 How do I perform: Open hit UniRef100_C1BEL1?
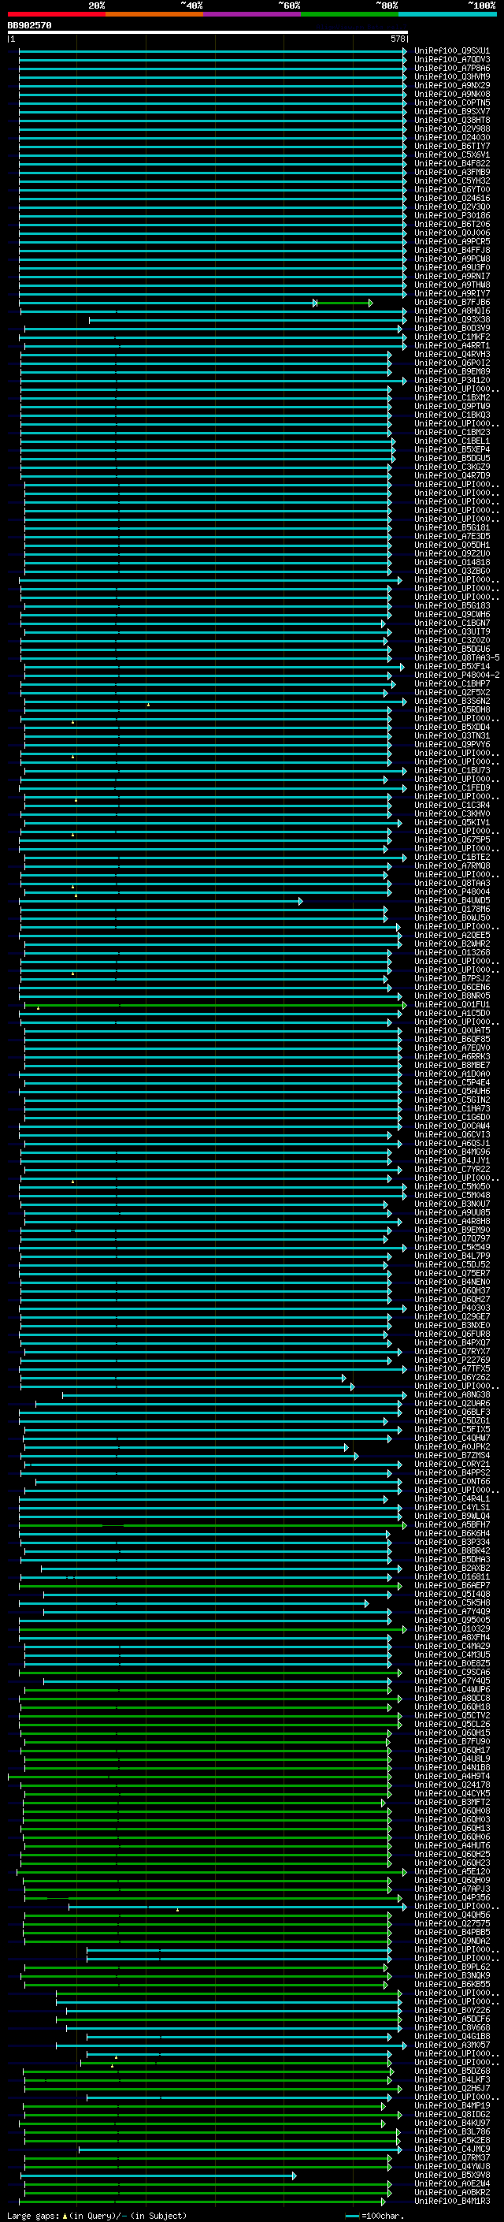(x=451, y=441)
